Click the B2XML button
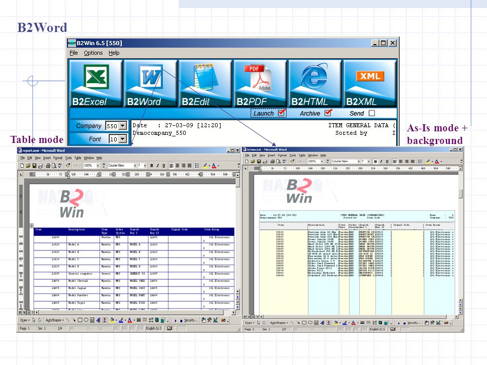This screenshot has width=487, height=365. coord(370,84)
